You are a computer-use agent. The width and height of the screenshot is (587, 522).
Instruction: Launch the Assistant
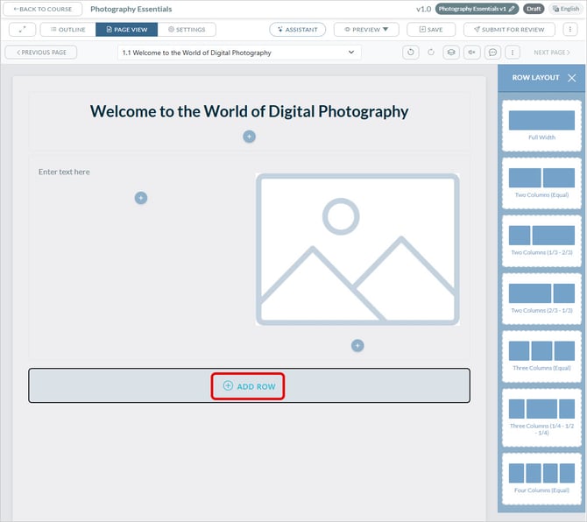tap(298, 29)
